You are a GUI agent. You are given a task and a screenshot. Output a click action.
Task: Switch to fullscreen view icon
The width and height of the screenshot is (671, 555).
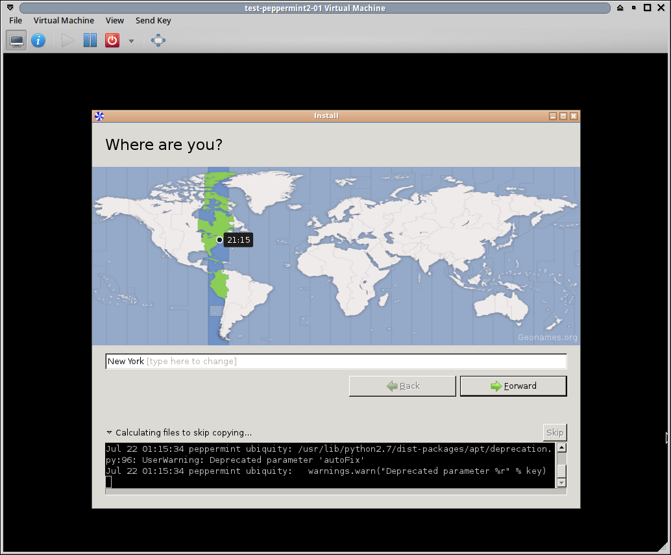point(158,41)
